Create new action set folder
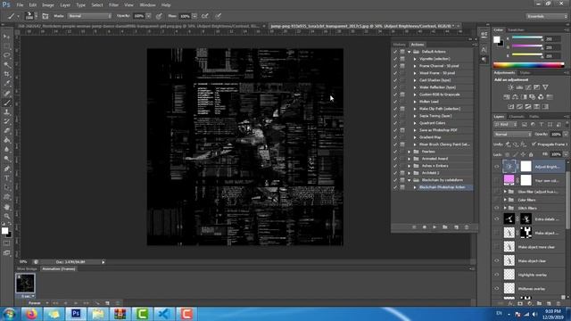 coord(445,227)
